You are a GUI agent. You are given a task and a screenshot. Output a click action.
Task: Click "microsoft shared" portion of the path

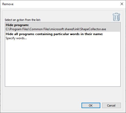point(62,29)
